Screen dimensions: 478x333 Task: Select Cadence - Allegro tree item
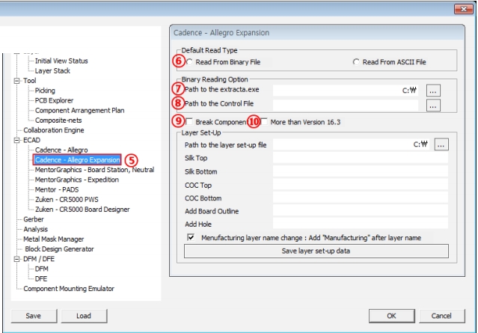[61, 150]
